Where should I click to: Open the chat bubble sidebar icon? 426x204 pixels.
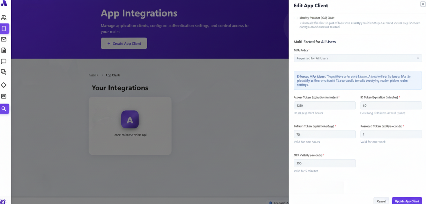(x=4, y=61)
